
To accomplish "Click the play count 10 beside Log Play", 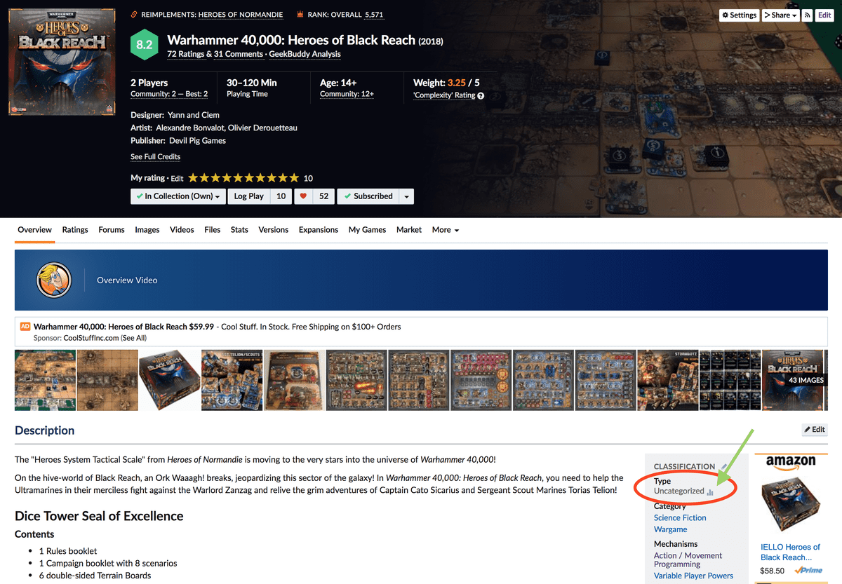I will pos(281,196).
